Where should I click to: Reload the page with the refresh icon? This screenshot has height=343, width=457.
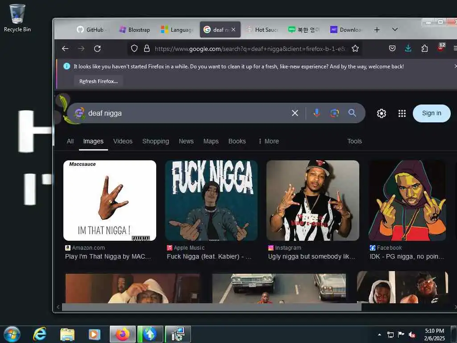tap(97, 49)
